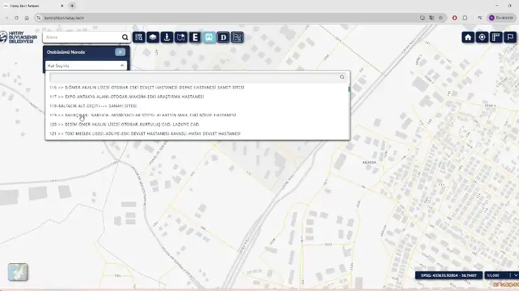The image size is (519, 291).
Task: Click the flag icon button
Action: (511, 38)
